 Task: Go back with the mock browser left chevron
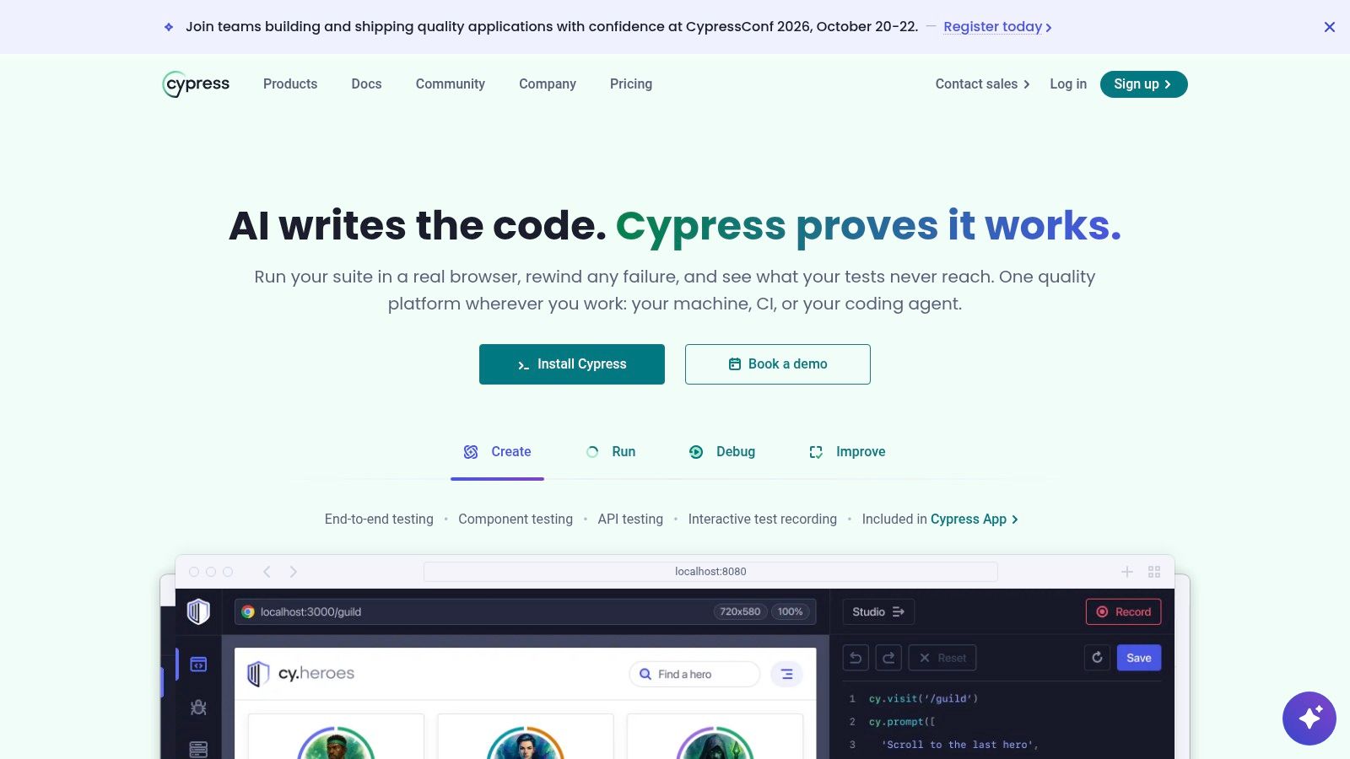[x=267, y=572]
